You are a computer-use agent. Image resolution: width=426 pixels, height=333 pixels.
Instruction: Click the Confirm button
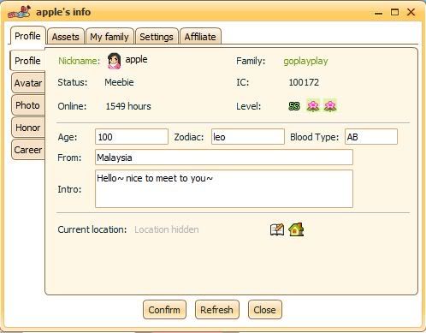coord(164,310)
